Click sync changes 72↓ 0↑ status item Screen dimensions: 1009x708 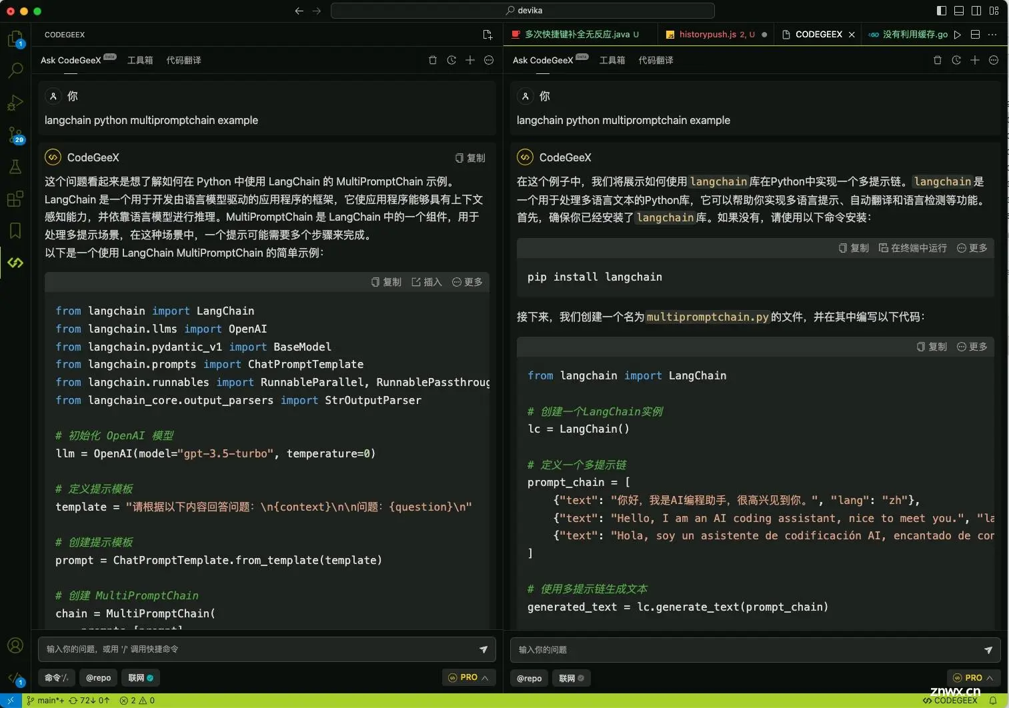(x=89, y=701)
